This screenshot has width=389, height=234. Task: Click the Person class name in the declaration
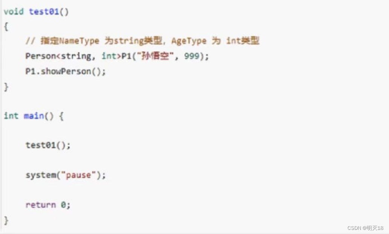pyautogui.click(x=38, y=56)
